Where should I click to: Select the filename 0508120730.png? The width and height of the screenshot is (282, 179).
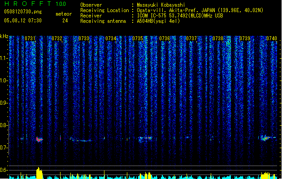[x=23, y=12]
